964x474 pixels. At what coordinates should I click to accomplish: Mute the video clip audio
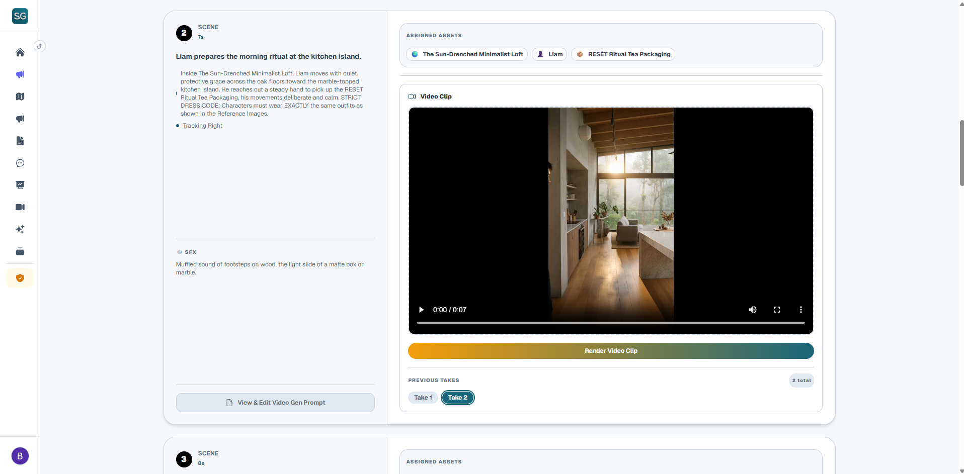[753, 310]
